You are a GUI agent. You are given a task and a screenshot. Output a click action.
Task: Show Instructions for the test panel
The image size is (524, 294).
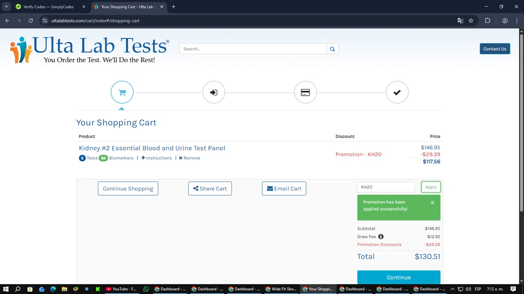157,158
